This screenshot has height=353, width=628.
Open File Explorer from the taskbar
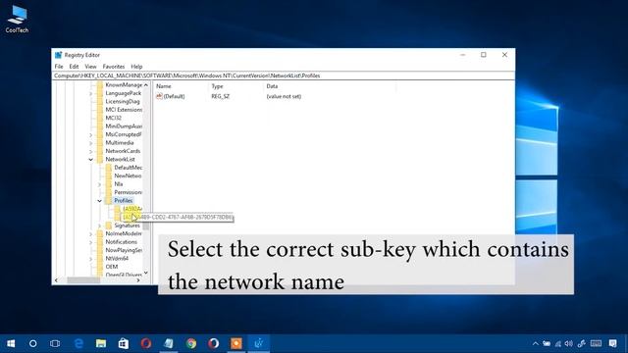click(101, 343)
